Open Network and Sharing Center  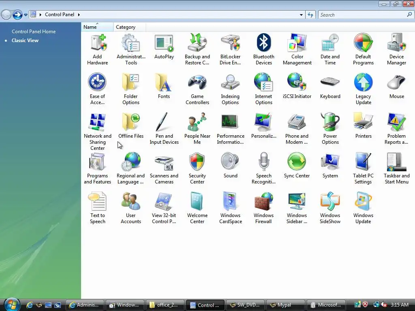(x=97, y=132)
